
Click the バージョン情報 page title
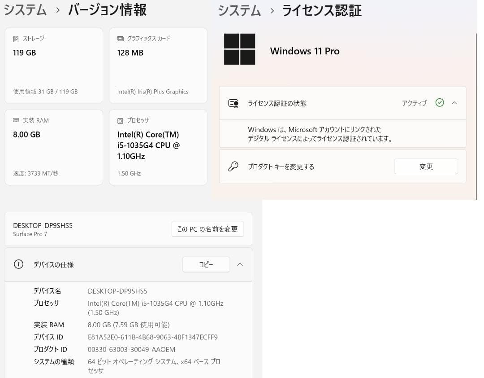pyautogui.click(x=107, y=10)
